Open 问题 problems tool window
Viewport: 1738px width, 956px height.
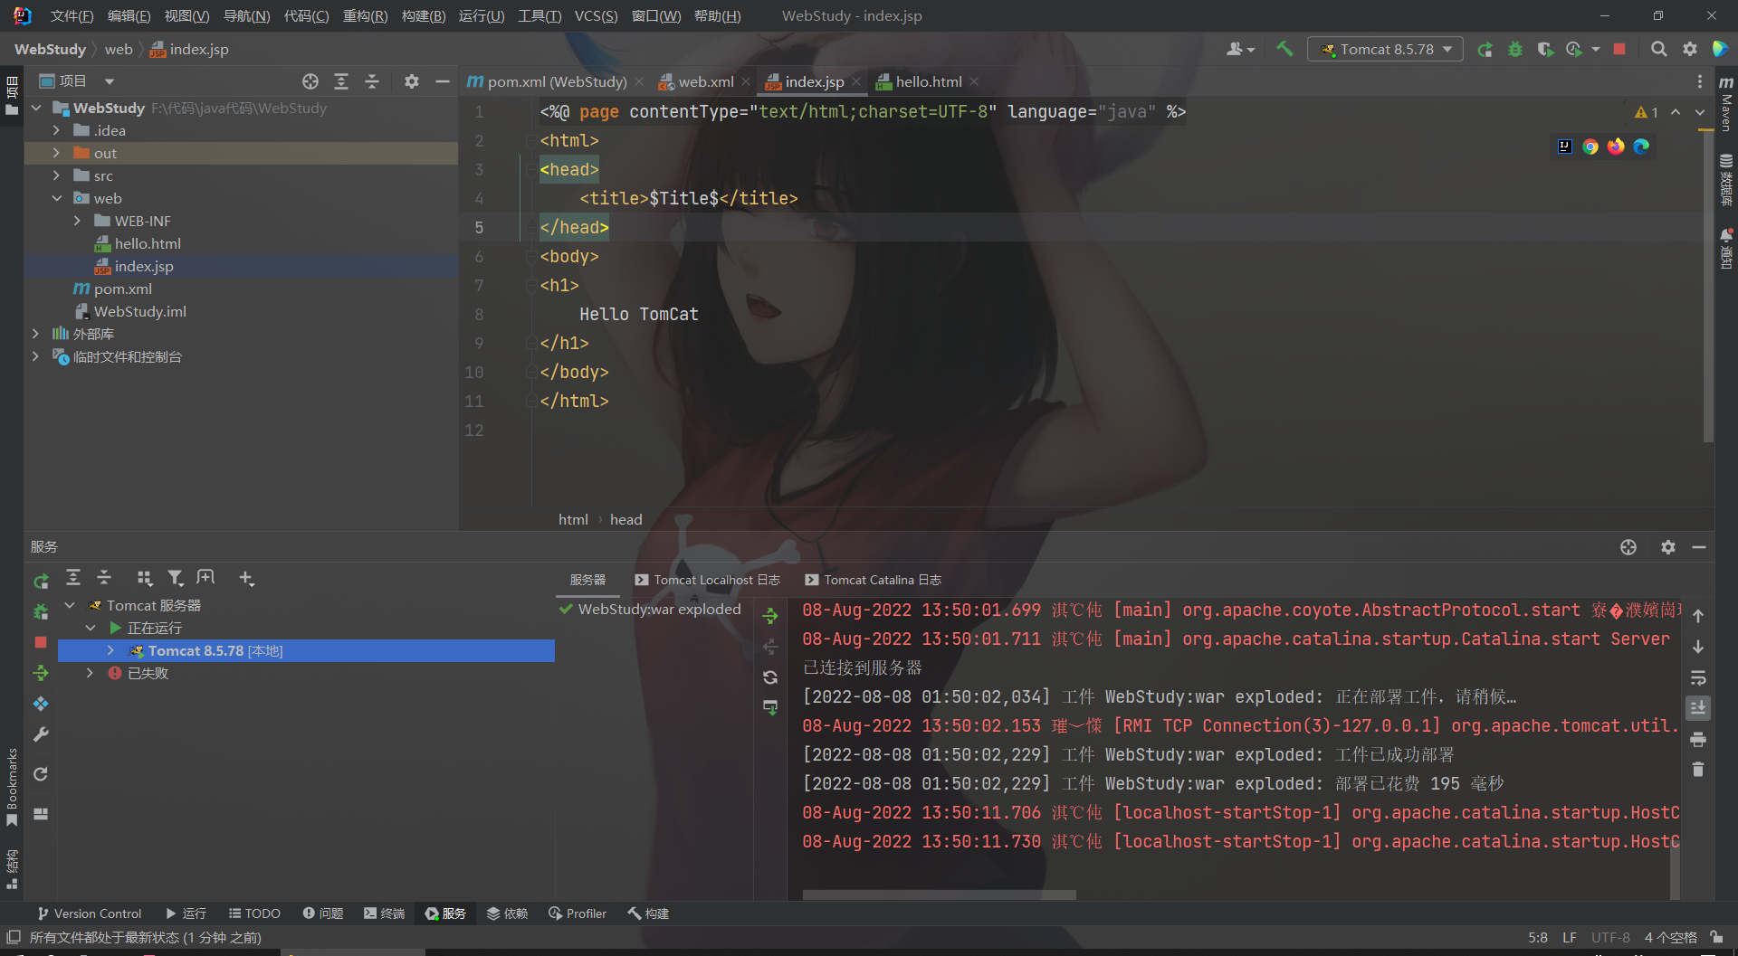coord(323,913)
